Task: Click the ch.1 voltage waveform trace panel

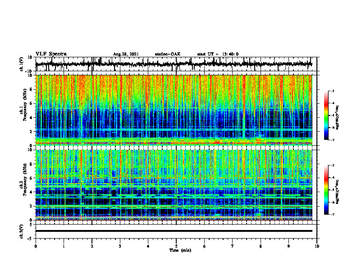Action: pos(176,64)
